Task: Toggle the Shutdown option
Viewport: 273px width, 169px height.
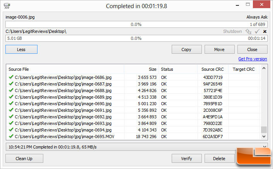Action: pos(232,31)
